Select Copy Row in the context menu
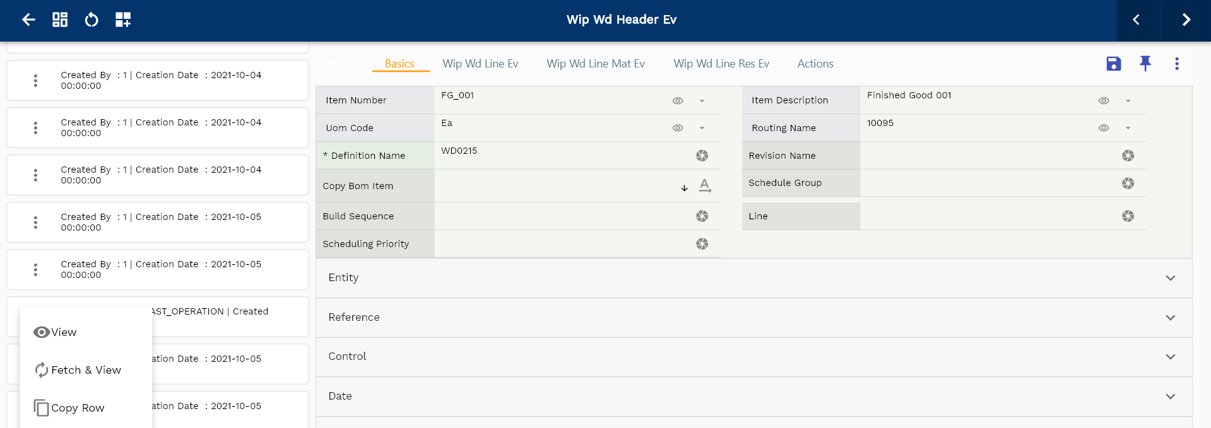This screenshot has height=428, width=1211. pyautogui.click(x=78, y=408)
